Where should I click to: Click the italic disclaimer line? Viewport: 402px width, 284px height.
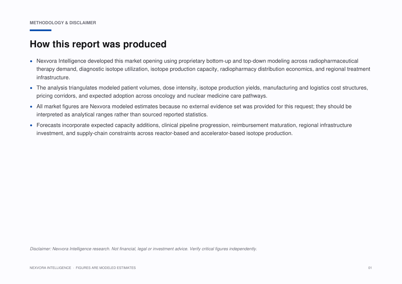click(143, 249)
